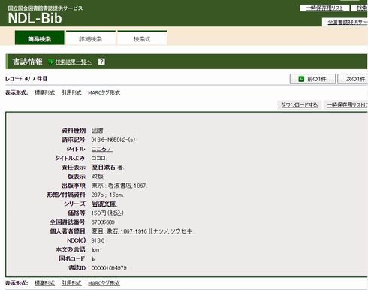Select edition text 改版

(x=98, y=177)
